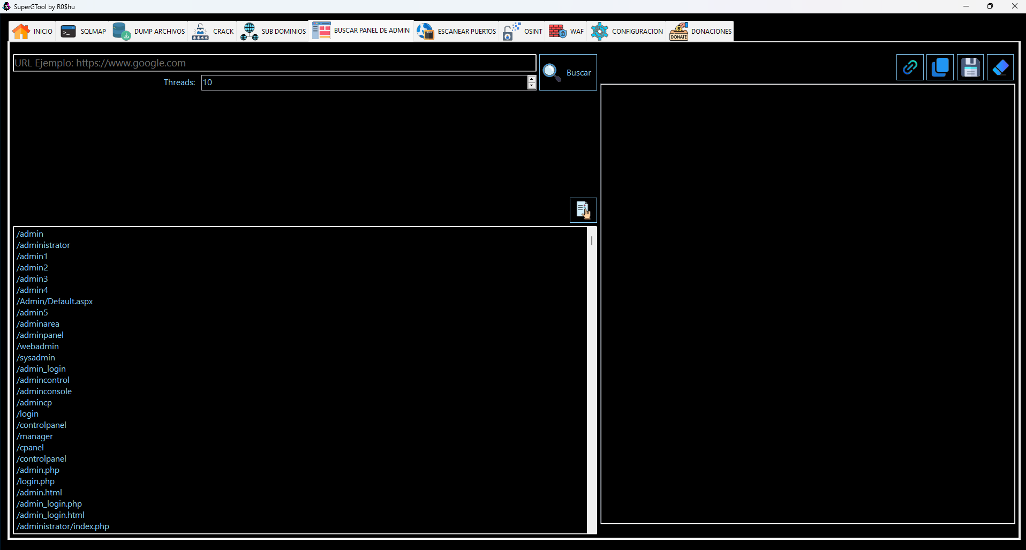Click the firewall icon on WAF
The height and width of the screenshot is (550, 1026).
point(557,32)
